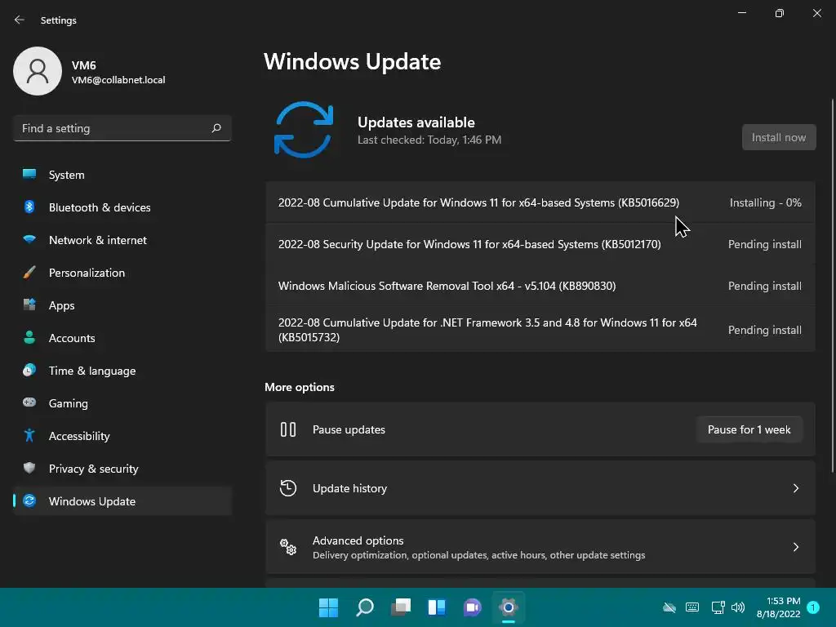Select System in the settings sidebar
The height and width of the screenshot is (627, 836).
point(122,175)
